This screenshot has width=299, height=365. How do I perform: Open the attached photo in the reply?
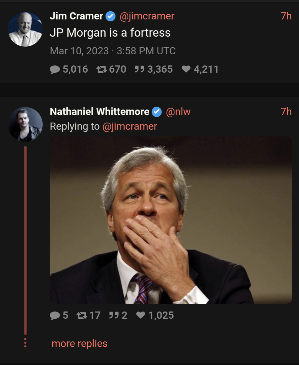171,220
